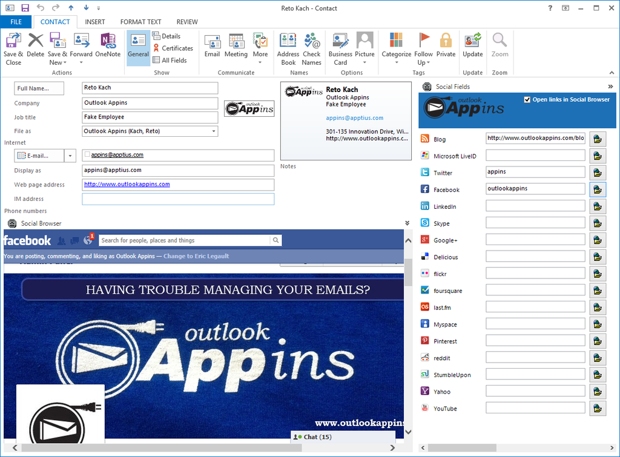Go to next item arrow
The width and height of the screenshot is (620, 457).
[86, 8]
